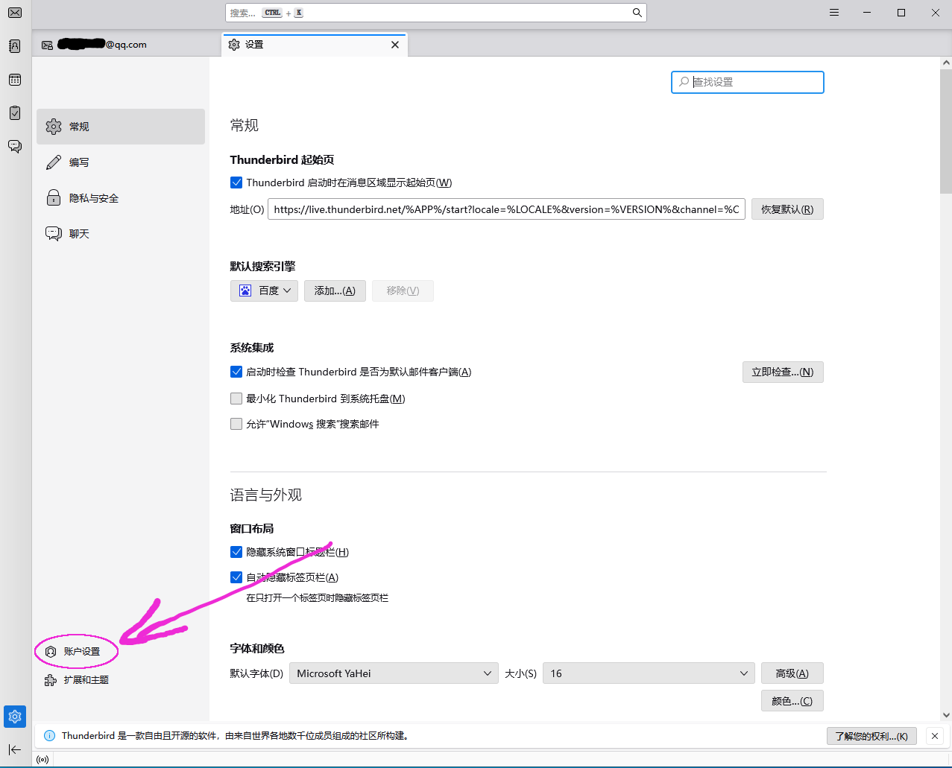
Task: Collapse the spaces toolbar with arrow icon
Action: point(15,749)
